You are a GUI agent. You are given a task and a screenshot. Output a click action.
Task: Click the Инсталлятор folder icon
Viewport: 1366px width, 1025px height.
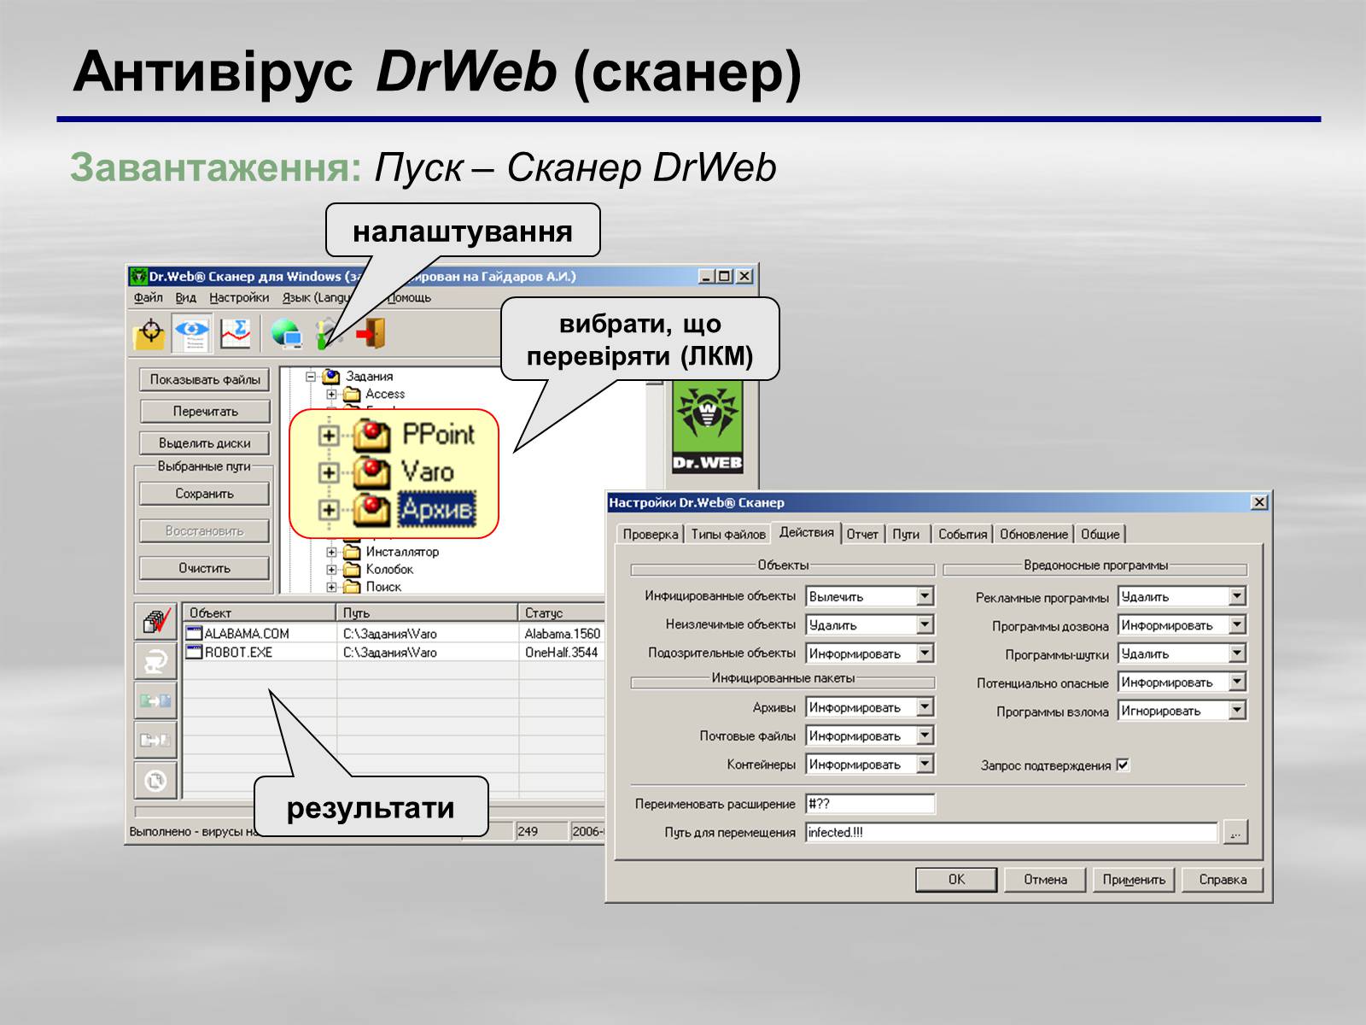[x=352, y=552]
